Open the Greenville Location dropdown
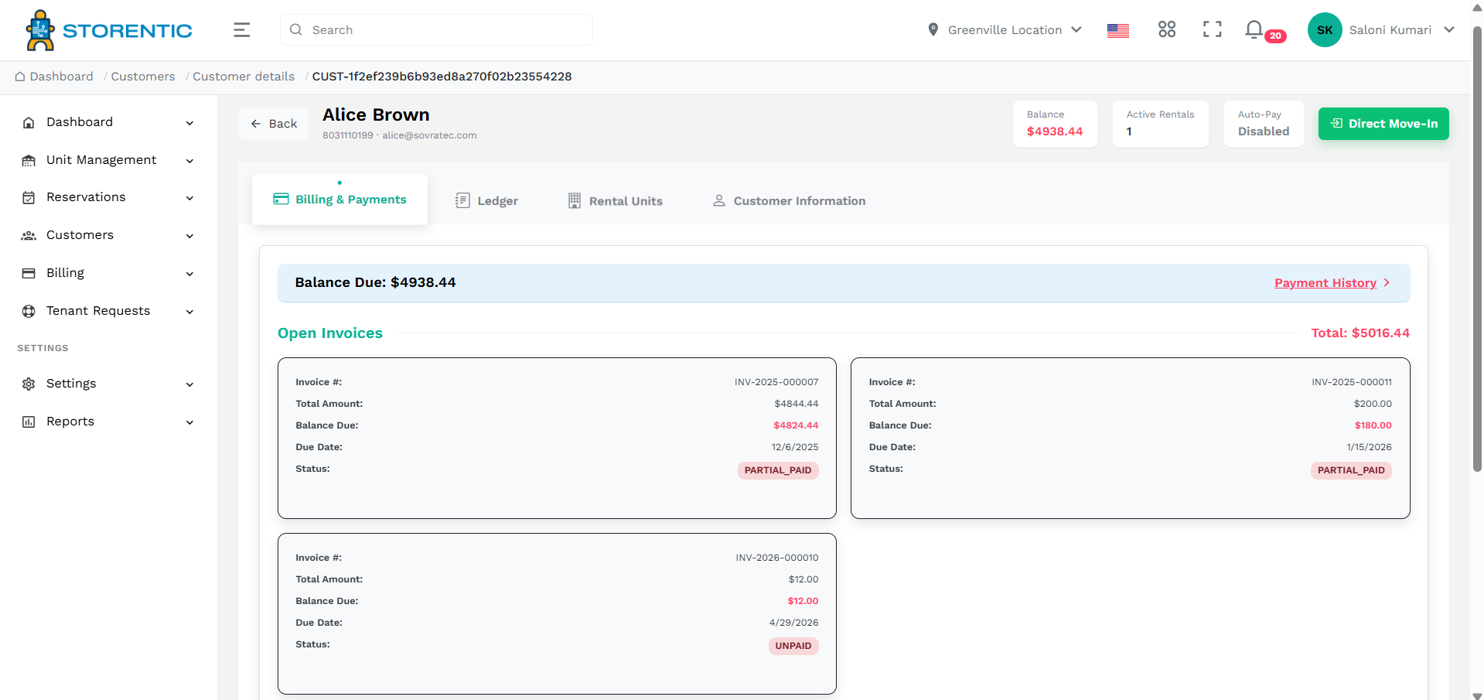The image size is (1484, 700). pos(1004,29)
